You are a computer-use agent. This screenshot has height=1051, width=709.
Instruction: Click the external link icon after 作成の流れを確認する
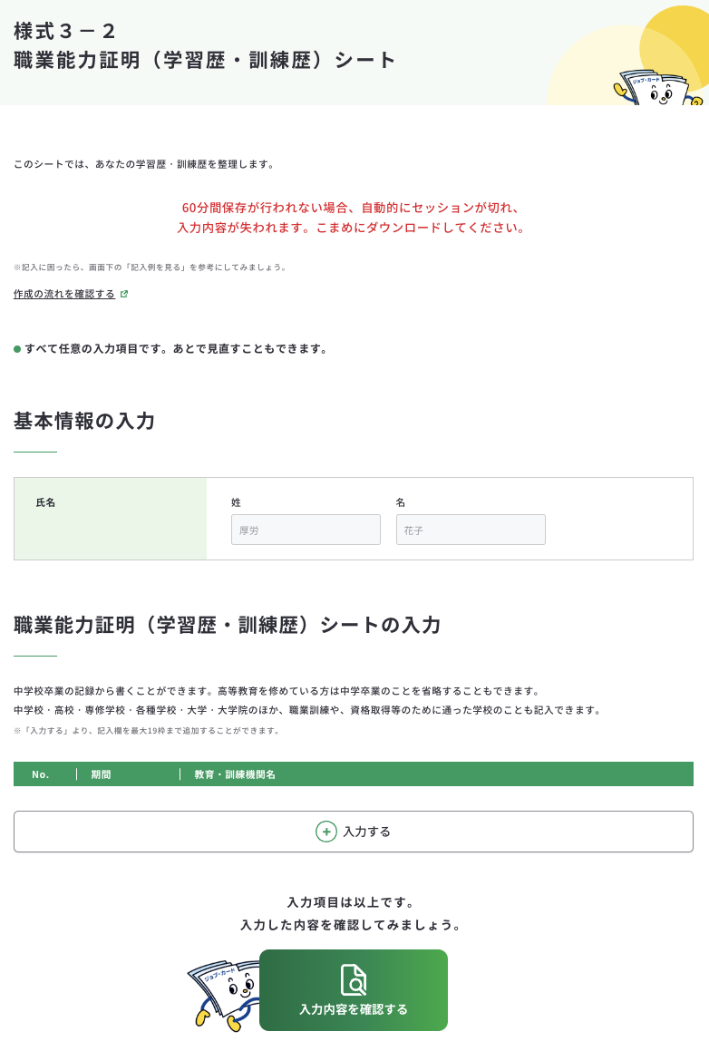(x=125, y=294)
